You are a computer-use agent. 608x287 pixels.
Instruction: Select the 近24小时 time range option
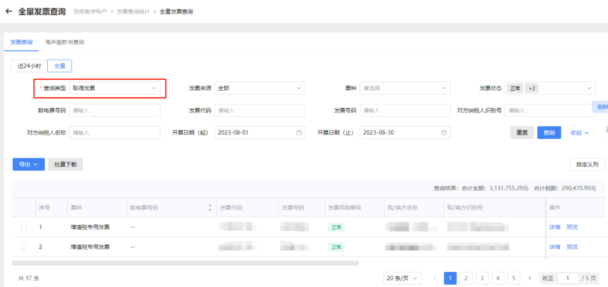pyautogui.click(x=29, y=66)
